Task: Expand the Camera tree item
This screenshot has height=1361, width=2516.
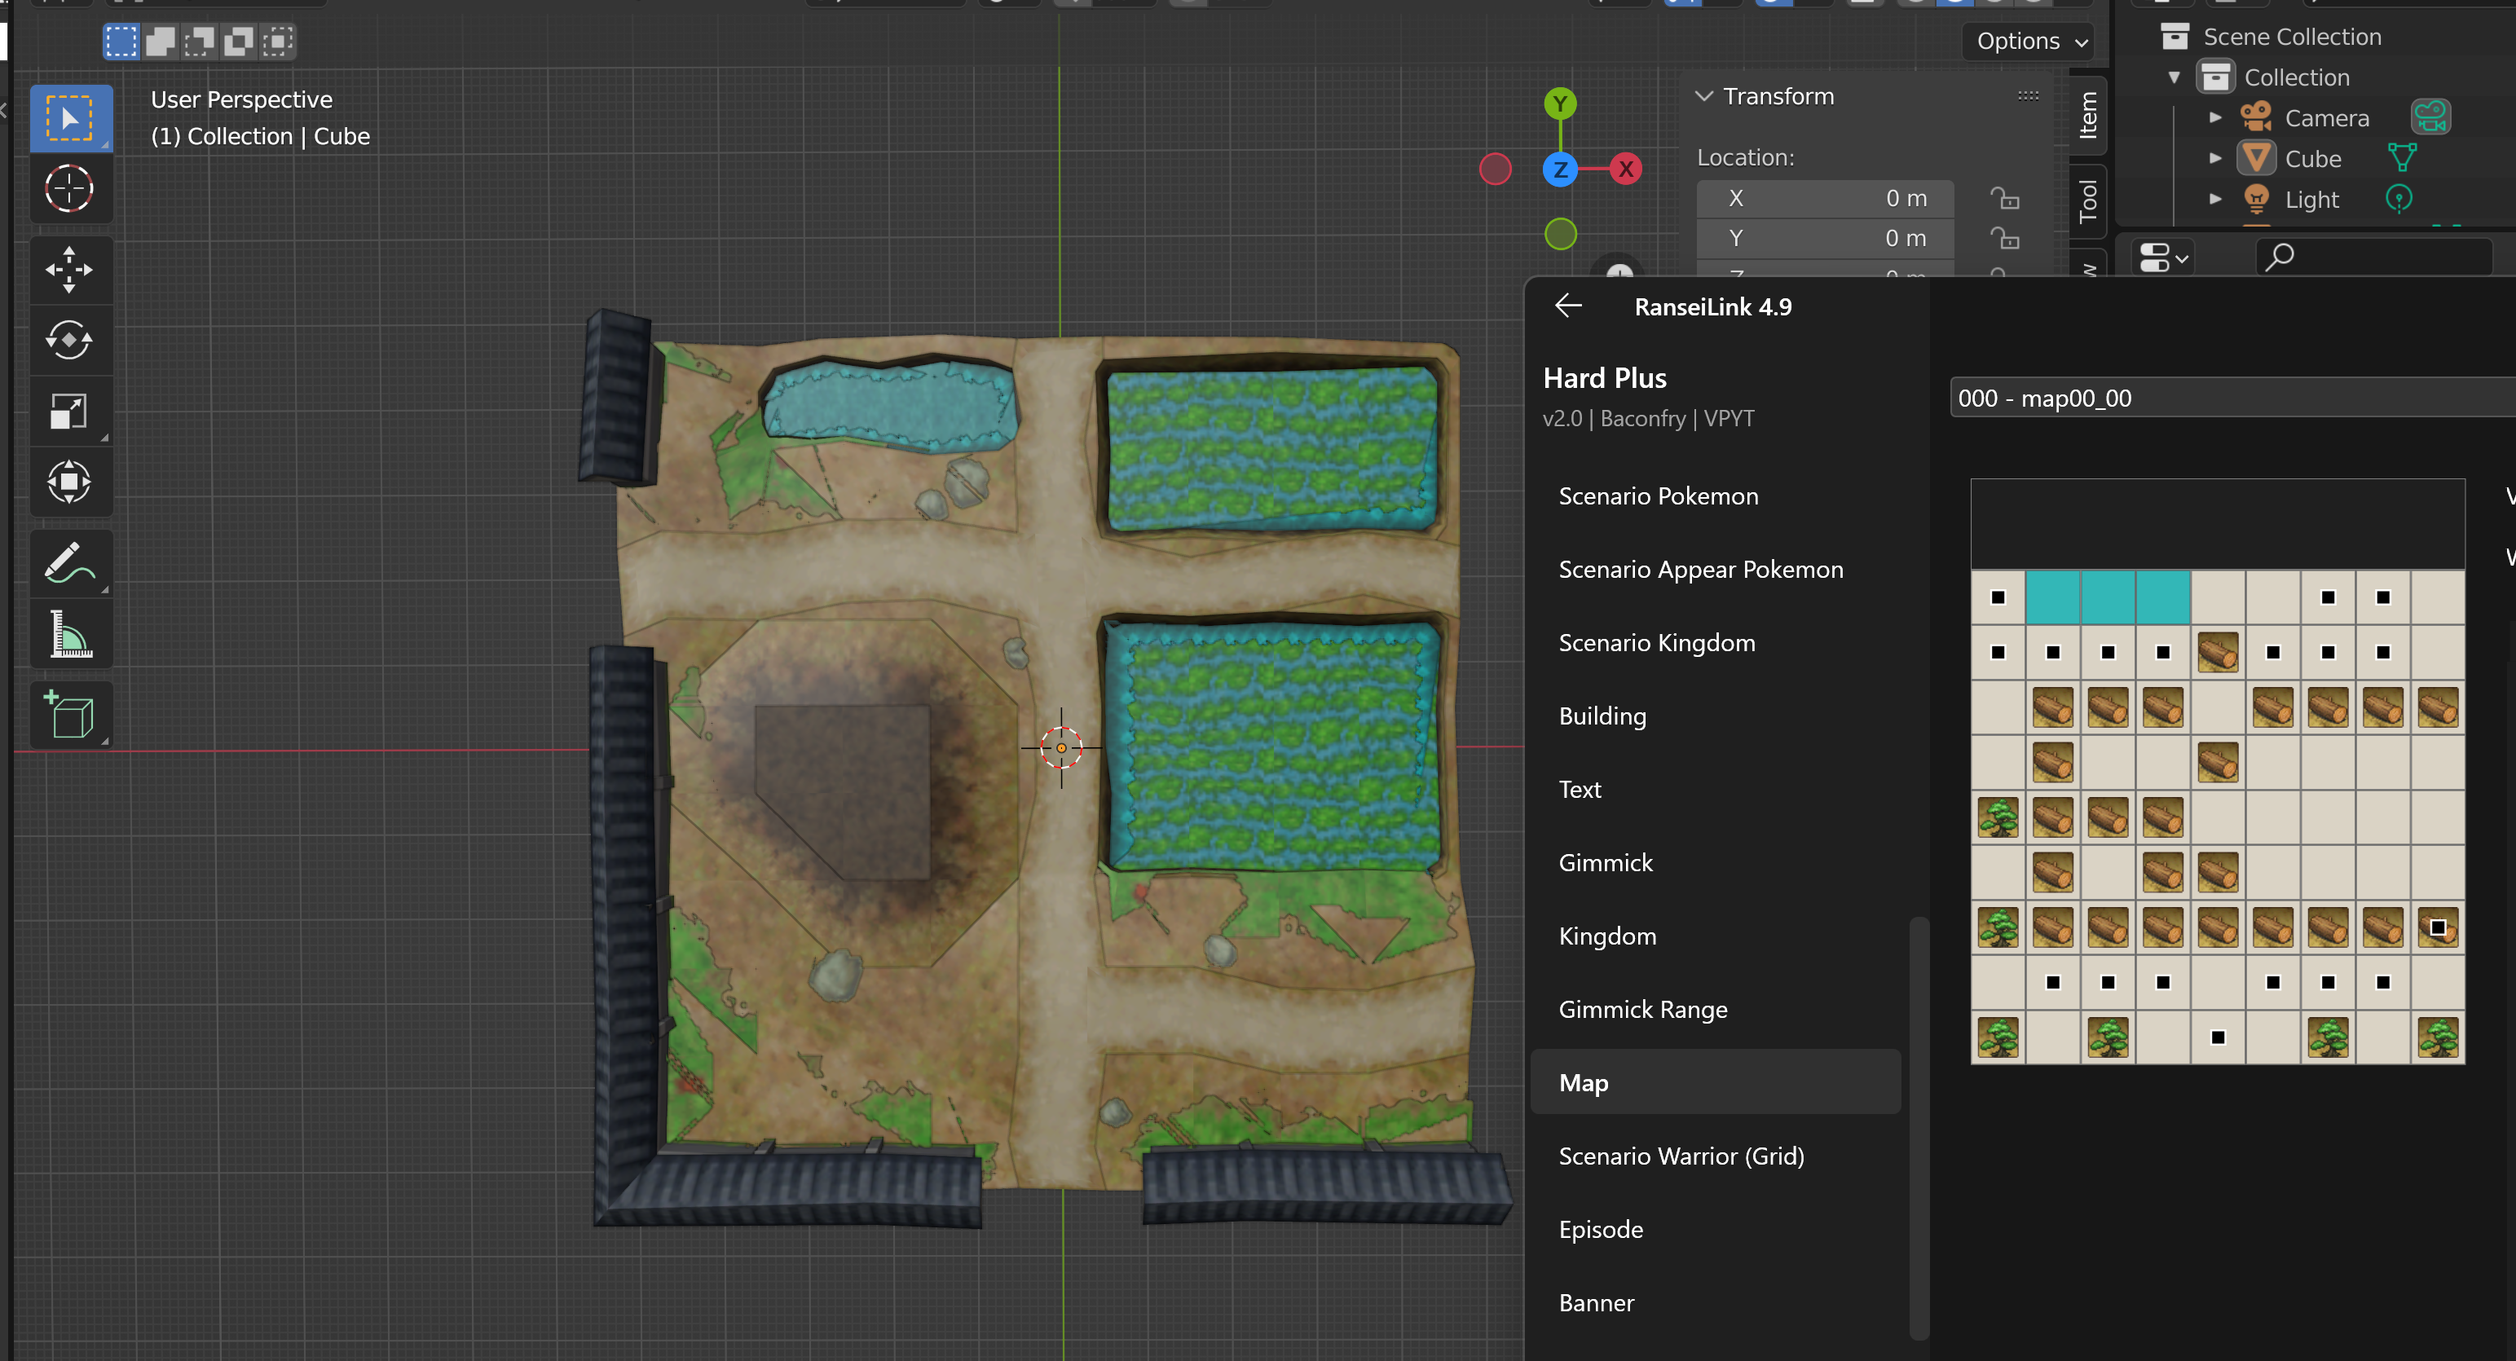Action: point(2215,118)
